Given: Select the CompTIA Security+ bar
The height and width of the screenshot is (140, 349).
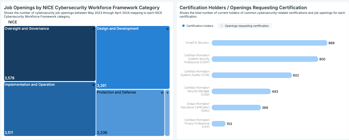Looking at the screenshot, I should (x=269, y=43).
